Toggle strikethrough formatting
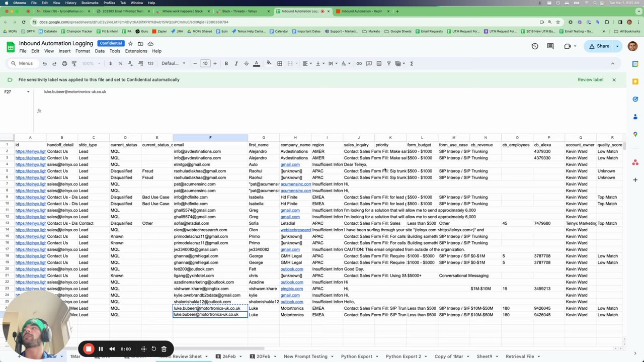This screenshot has height=362, width=644. (x=246, y=63)
